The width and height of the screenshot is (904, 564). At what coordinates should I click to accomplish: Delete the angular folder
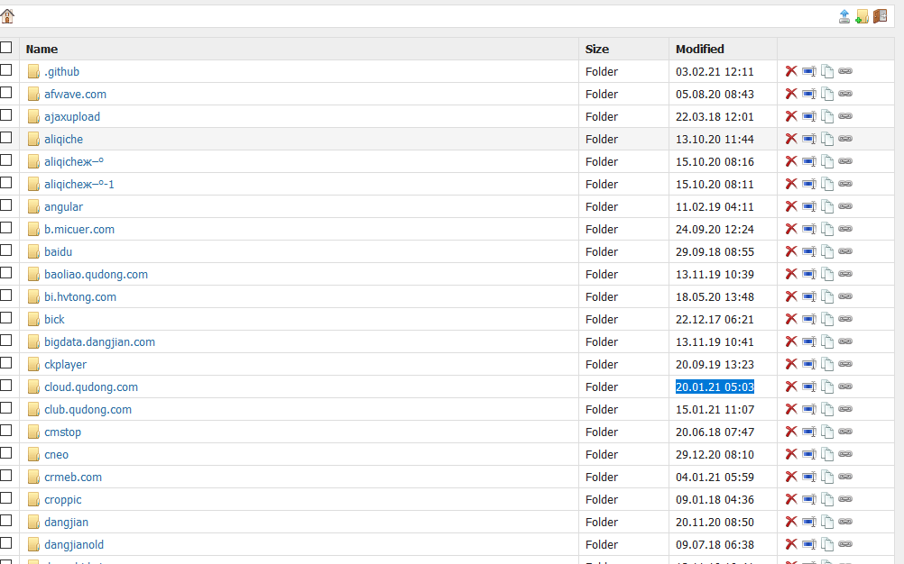791,206
